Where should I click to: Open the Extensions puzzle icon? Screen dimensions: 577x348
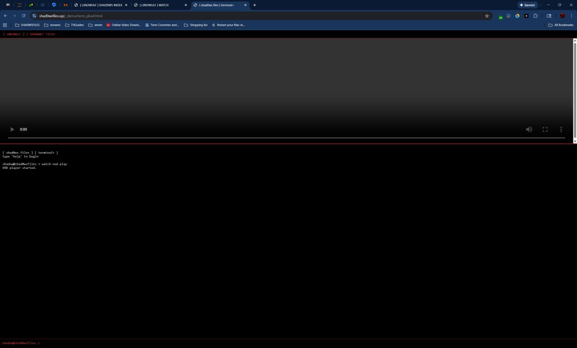[x=536, y=16]
